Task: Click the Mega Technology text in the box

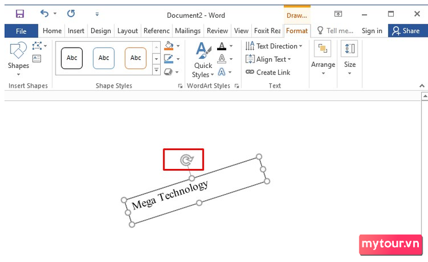Action: point(170,195)
